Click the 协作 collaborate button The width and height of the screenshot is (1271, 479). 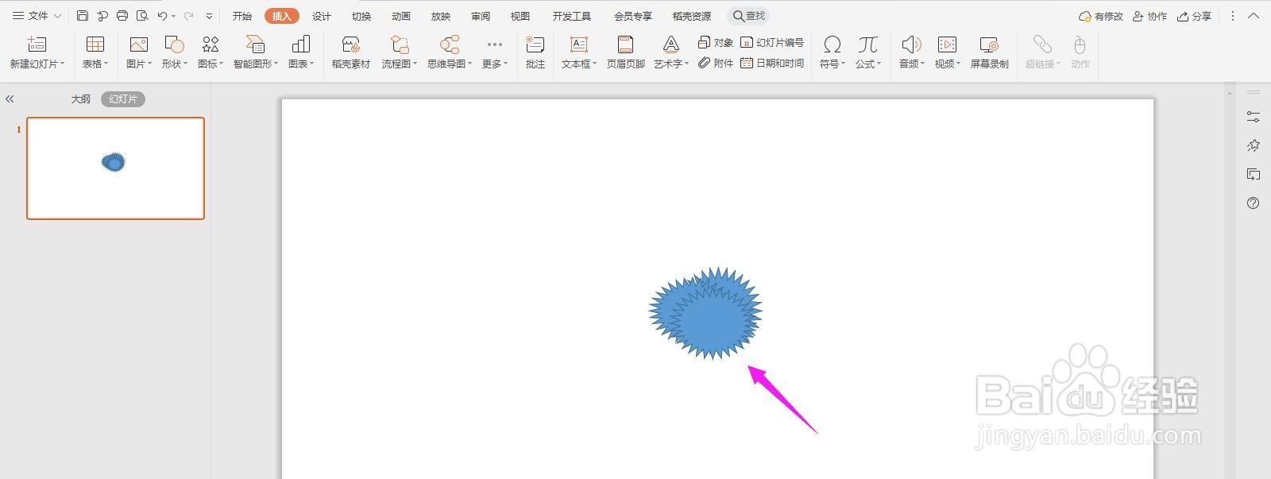point(1150,16)
